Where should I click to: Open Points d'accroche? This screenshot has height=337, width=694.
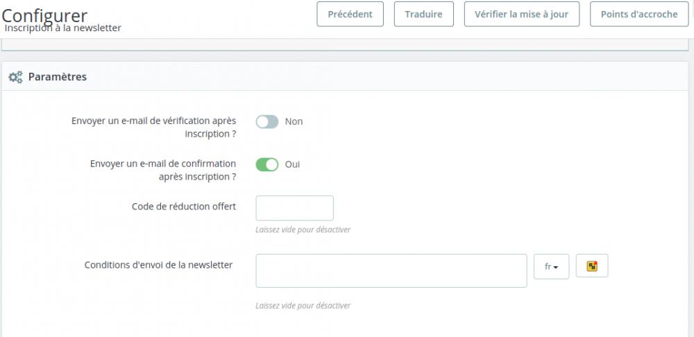(638, 14)
